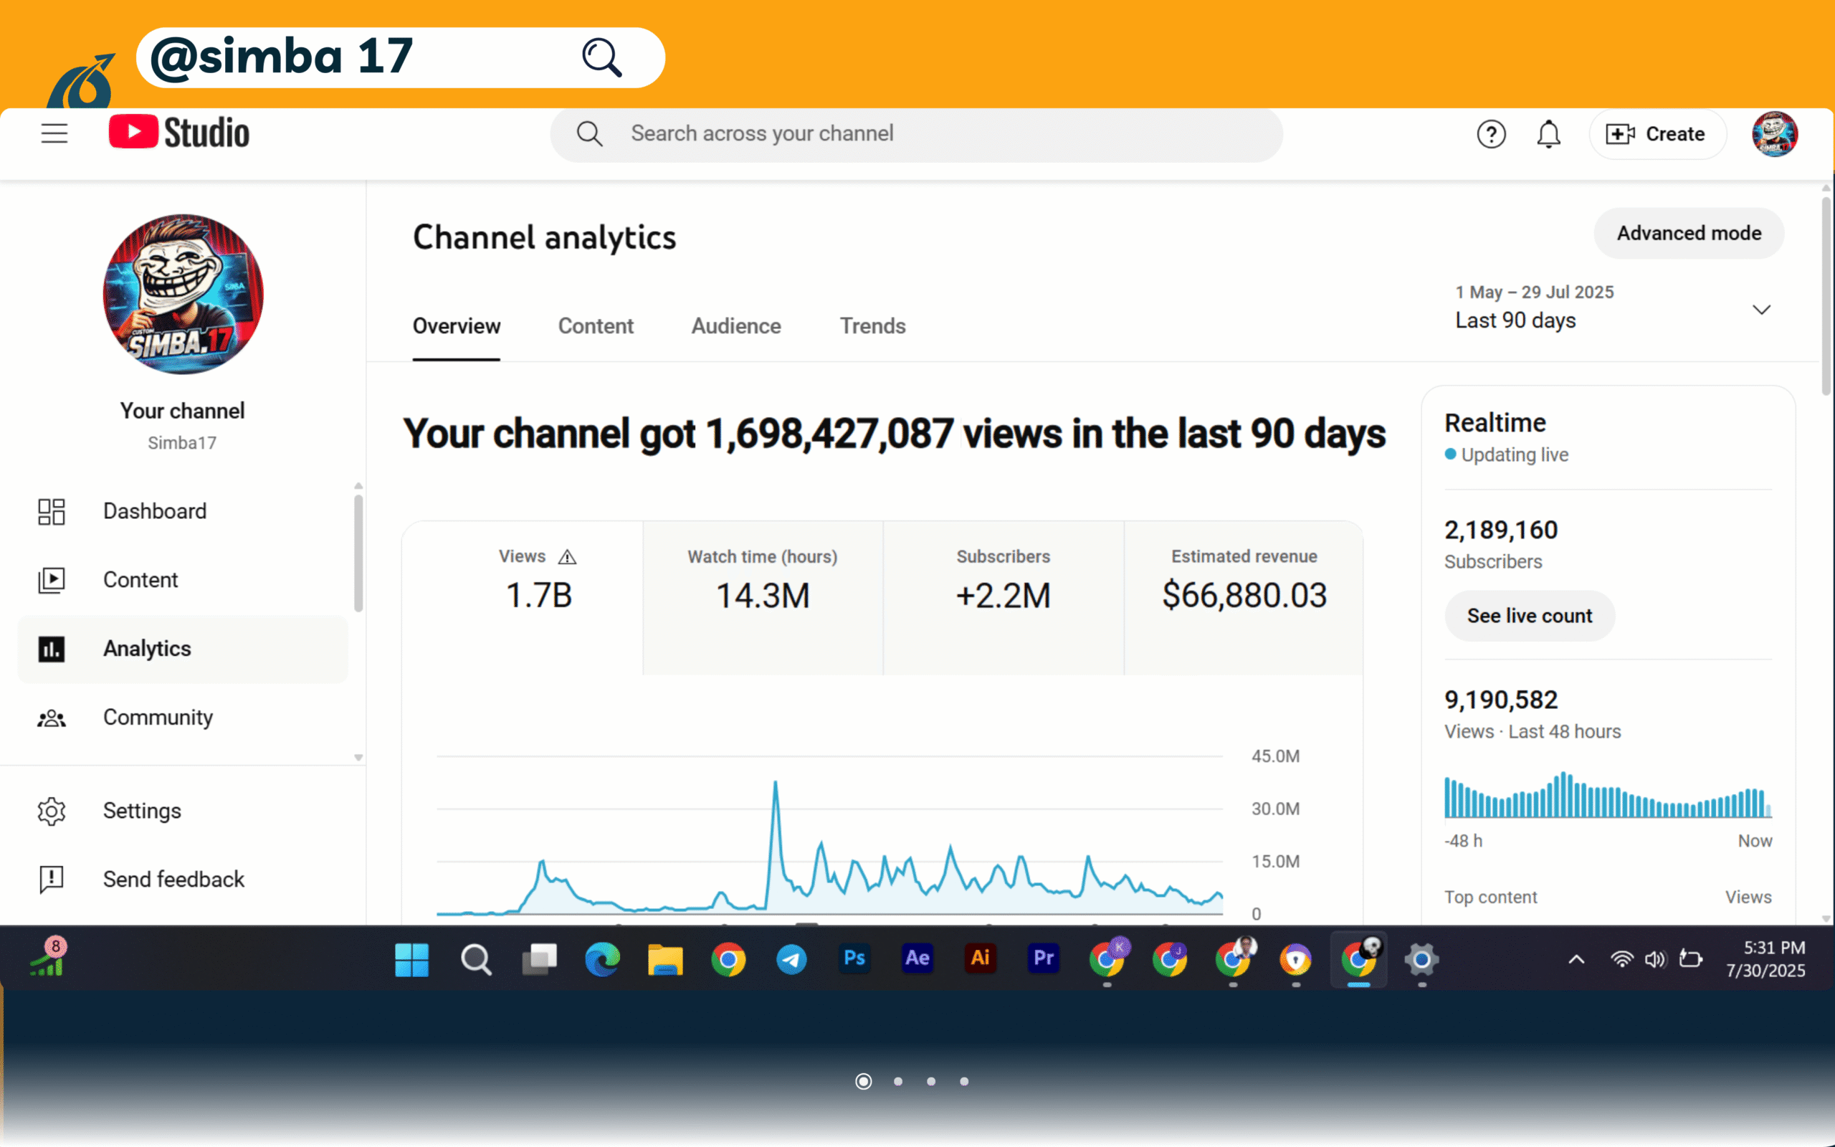Click the third carousel dot below the screenshot

pos(931,1081)
